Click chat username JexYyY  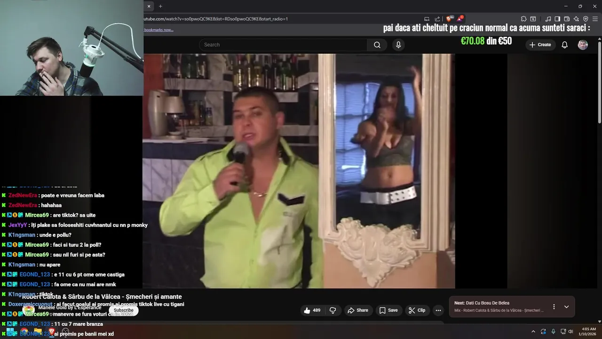[x=17, y=225]
